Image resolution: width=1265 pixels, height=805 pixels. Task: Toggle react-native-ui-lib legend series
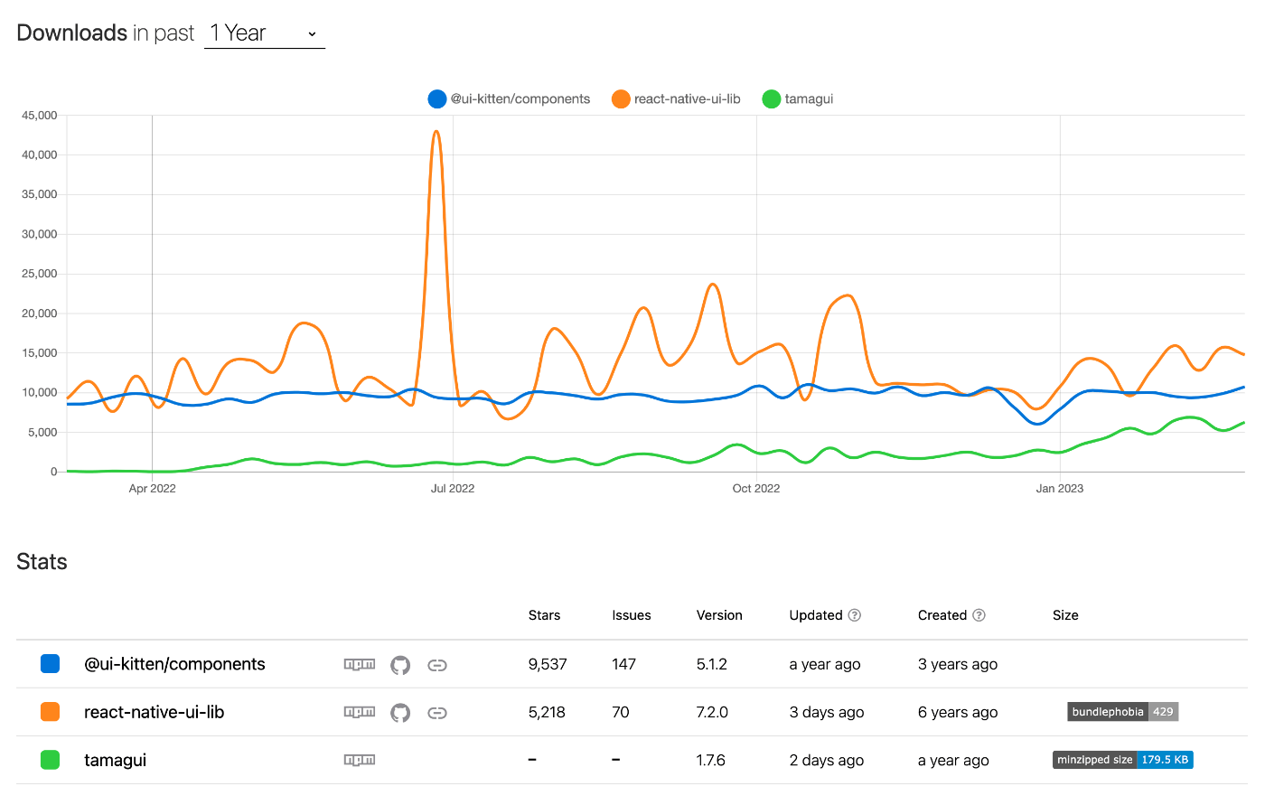[676, 99]
